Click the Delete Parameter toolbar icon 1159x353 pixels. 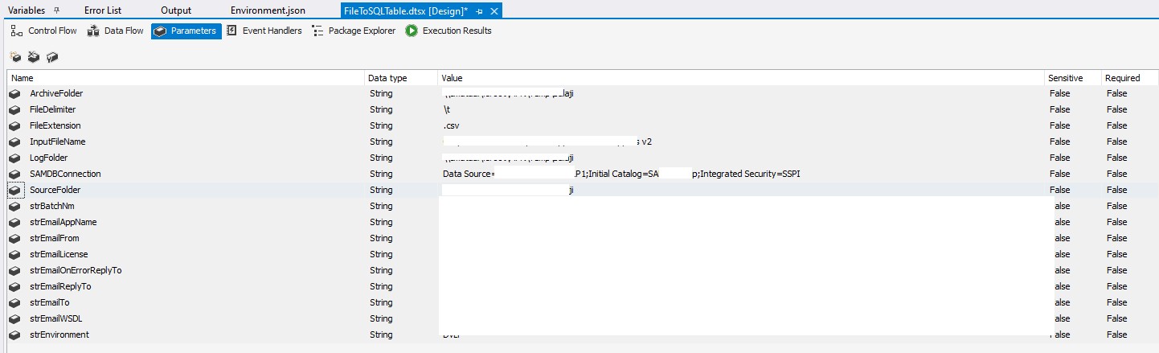pyautogui.click(x=34, y=57)
